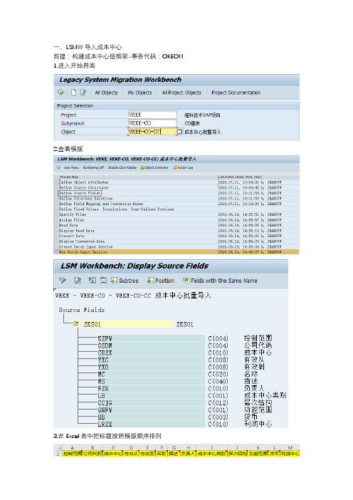The width and height of the screenshot is (353, 500).
Task: Select Define Field Mapping and Conversion Rules step
Action: (x=101, y=204)
